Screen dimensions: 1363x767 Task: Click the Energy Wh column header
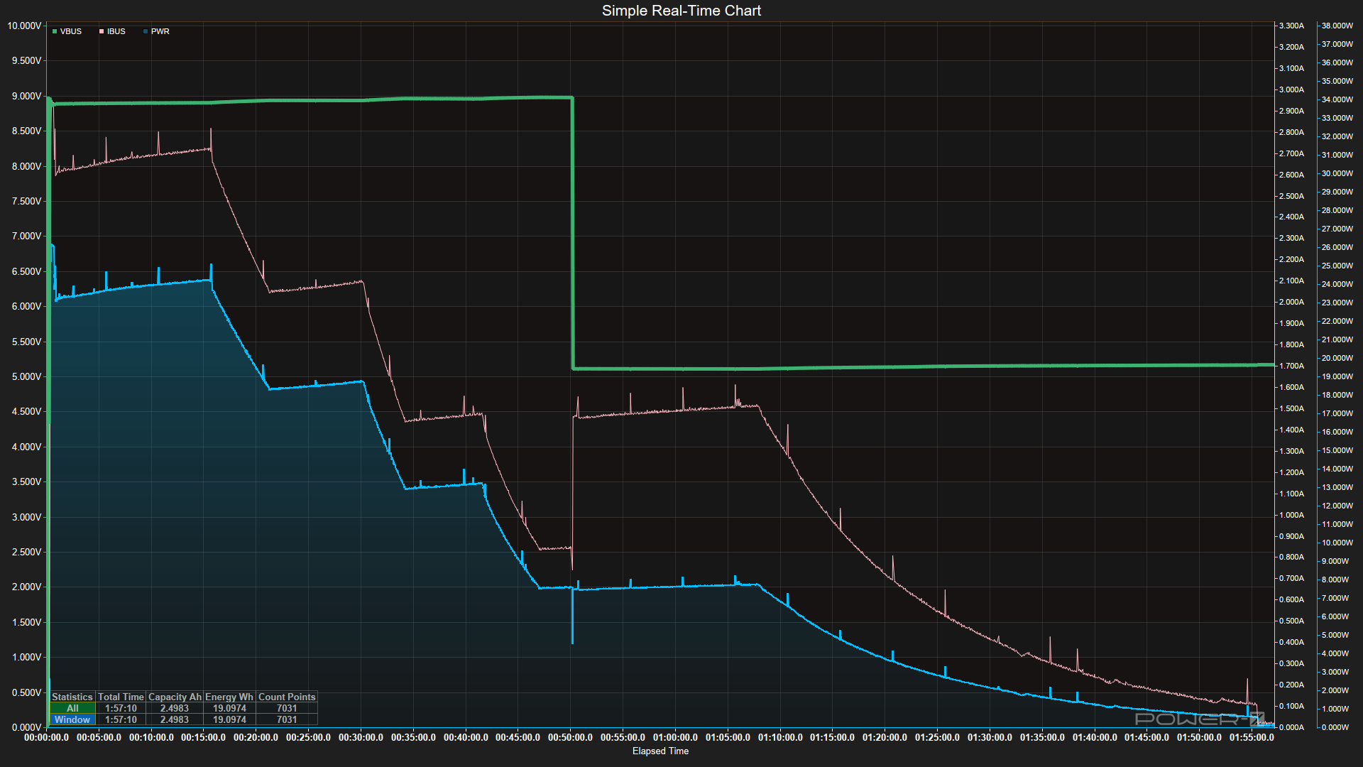coord(229,697)
